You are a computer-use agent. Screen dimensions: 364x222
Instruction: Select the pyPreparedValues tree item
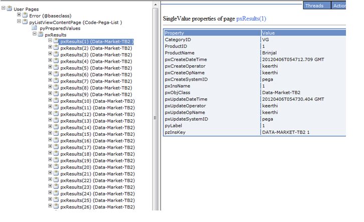[60, 28]
